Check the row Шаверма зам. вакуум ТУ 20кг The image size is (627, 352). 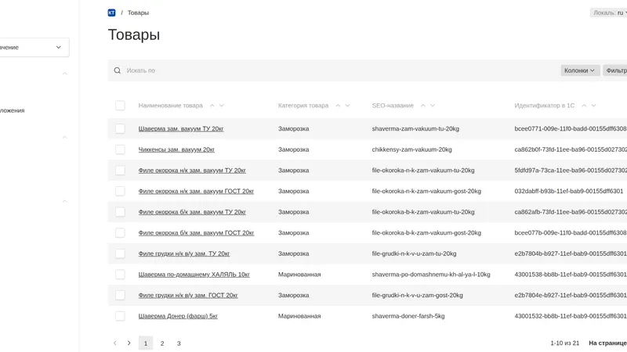pyautogui.click(x=120, y=128)
